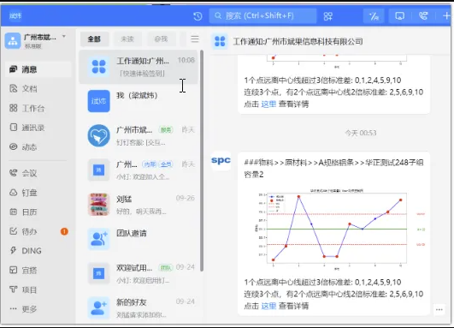
Task: Open the 工作通知:广州... conversation
Action: tap(139, 67)
